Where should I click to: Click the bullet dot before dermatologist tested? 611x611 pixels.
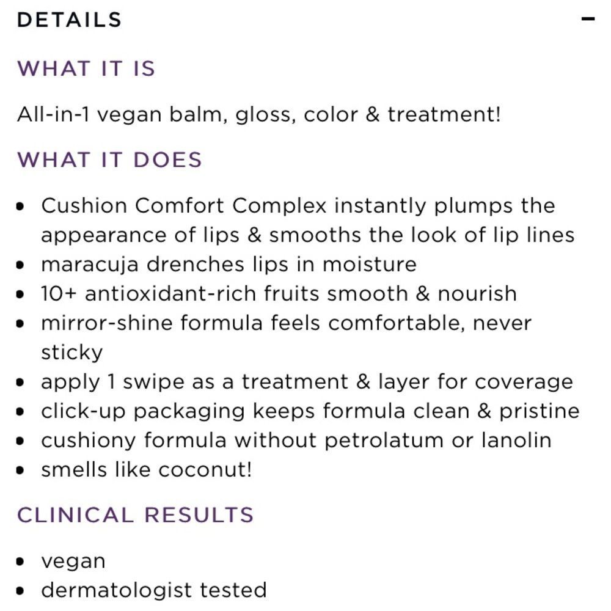(x=22, y=591)
